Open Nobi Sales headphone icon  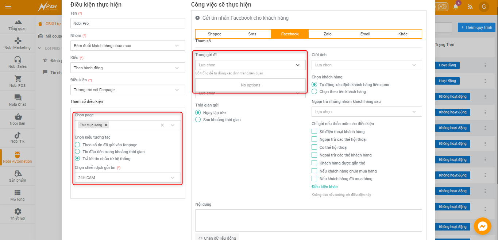pyautogui.click(x=18, y=60)
